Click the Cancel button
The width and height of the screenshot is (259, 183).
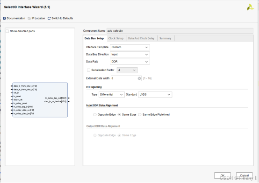245,176
